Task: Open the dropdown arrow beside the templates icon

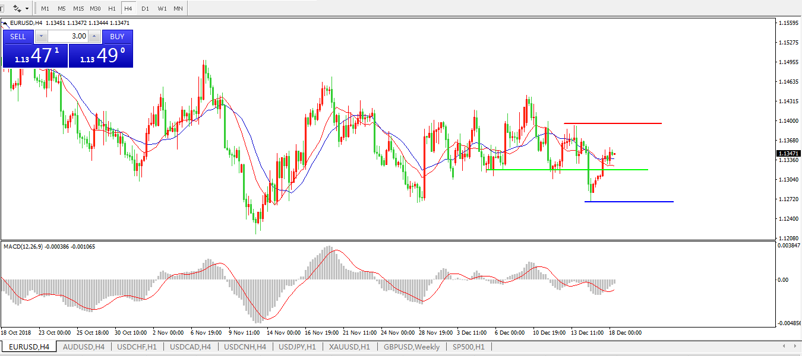Action: point(27,9)
